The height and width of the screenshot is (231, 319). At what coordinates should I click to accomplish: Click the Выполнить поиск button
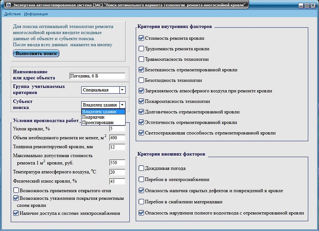36,53
